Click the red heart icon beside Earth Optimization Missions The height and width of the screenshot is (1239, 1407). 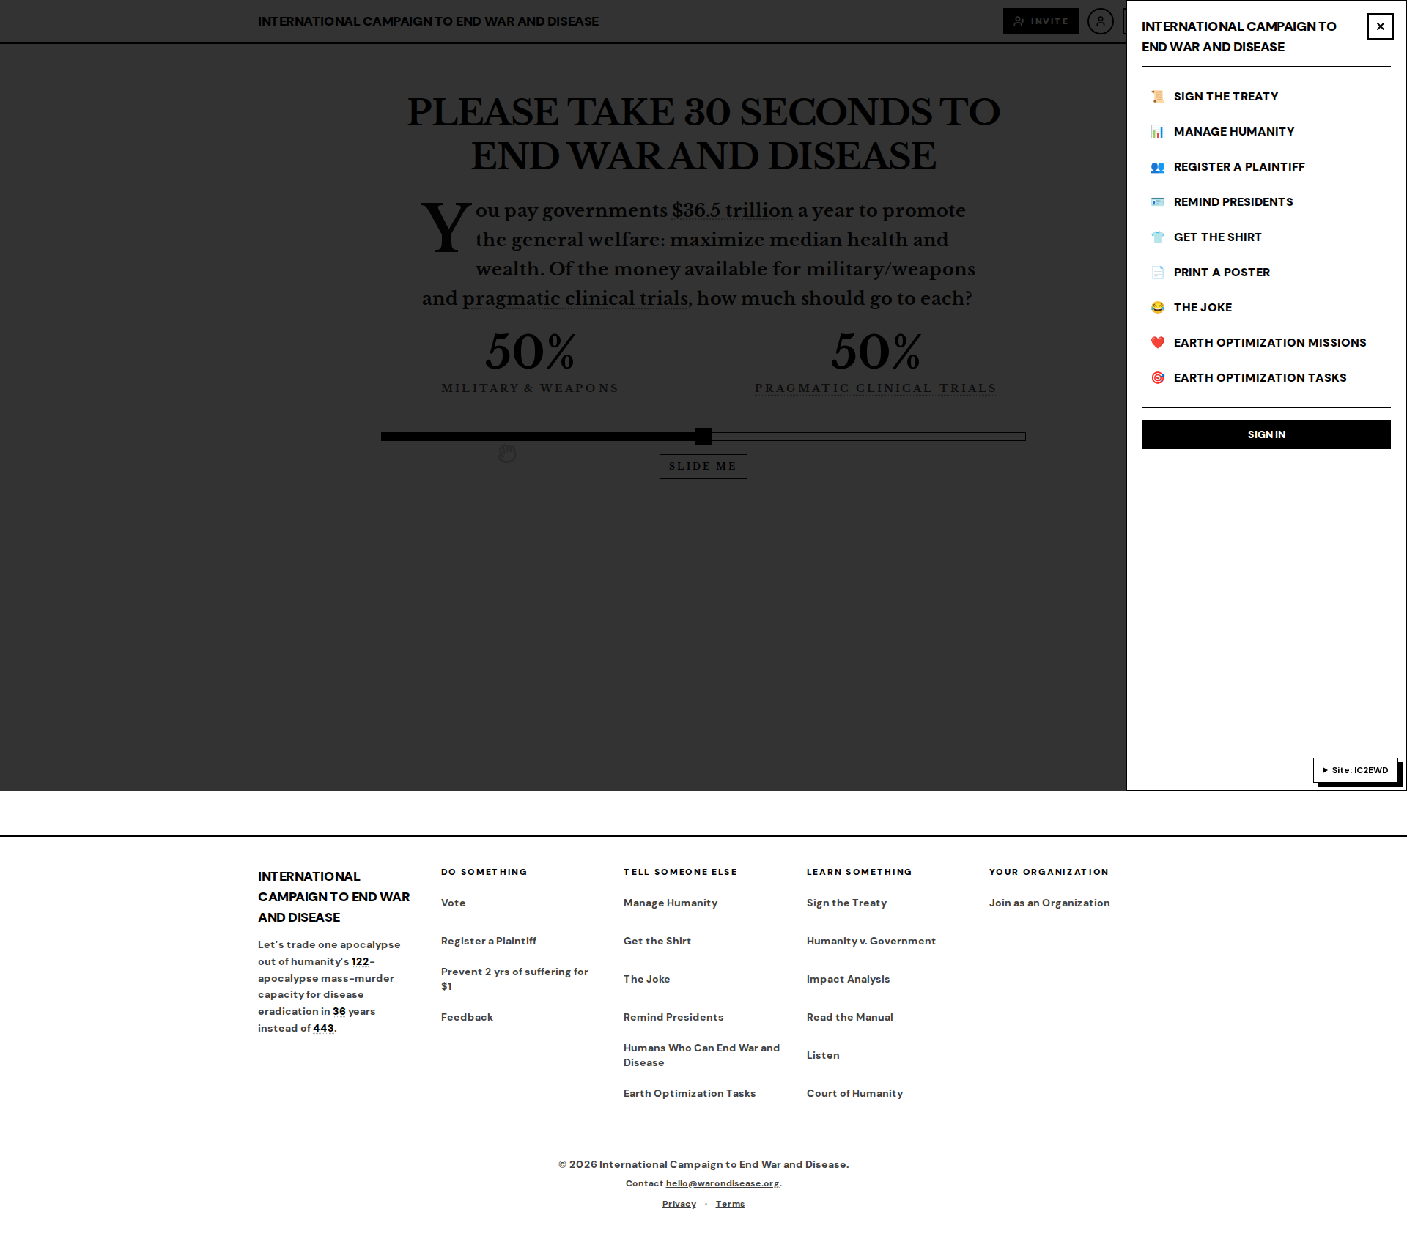pos(1157,343)
